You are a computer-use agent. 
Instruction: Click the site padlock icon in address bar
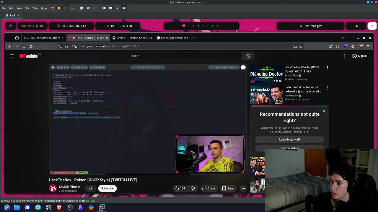click(x=66, y=46)
